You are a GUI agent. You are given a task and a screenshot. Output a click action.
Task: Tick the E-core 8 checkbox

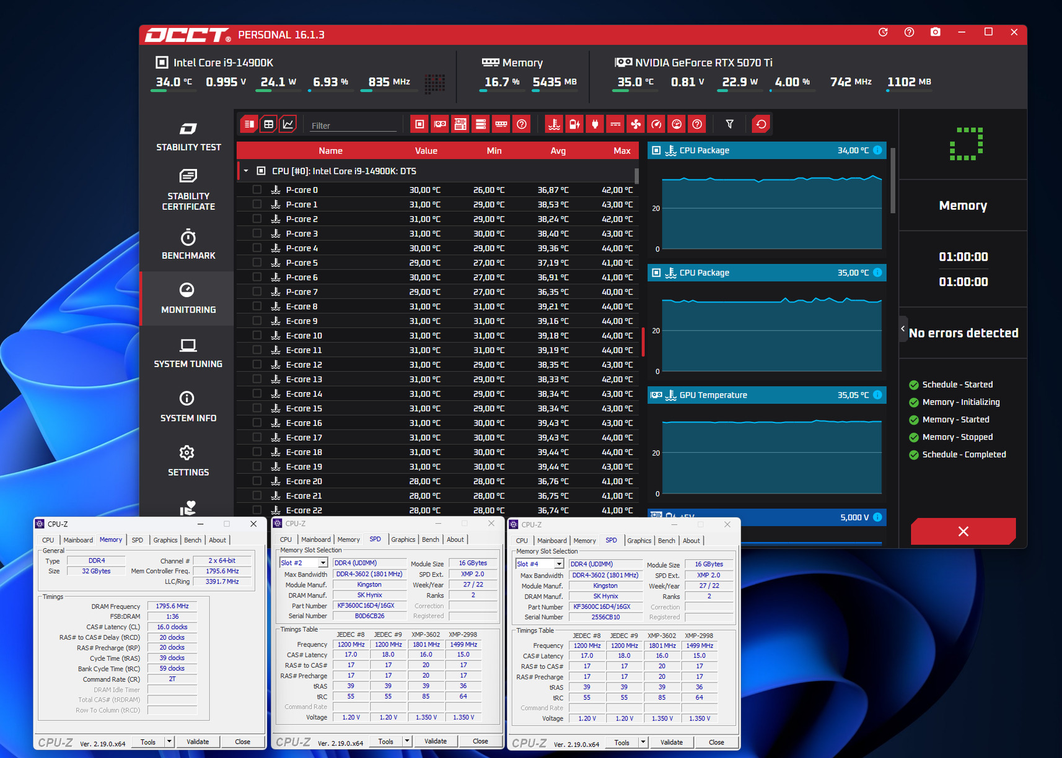click(257, 307)
